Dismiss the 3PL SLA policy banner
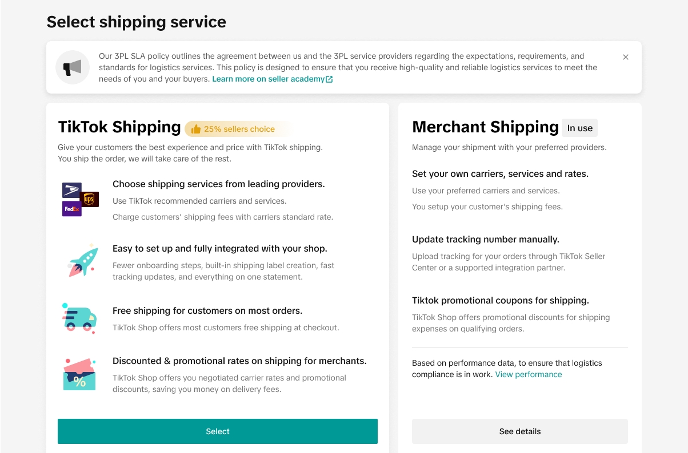This screenshot has width=688, height=453. pos(626,57)
